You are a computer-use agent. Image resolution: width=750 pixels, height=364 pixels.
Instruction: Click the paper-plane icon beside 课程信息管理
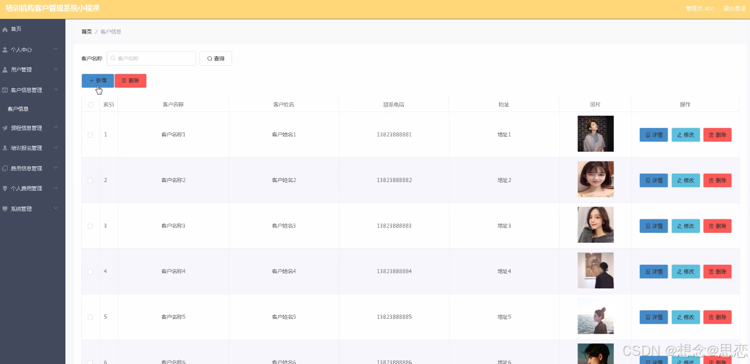5,128
